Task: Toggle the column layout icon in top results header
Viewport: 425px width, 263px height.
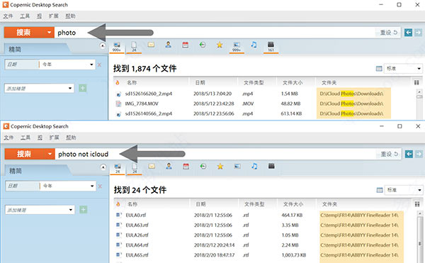Action: pos(416,83)
